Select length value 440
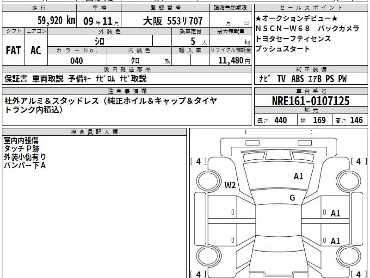The width and height of the screenshot is (370, 278). (281, 120)
